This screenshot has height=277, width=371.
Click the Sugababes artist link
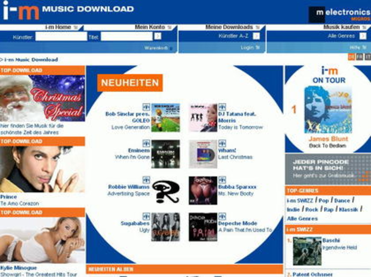(x=135, y=224)
